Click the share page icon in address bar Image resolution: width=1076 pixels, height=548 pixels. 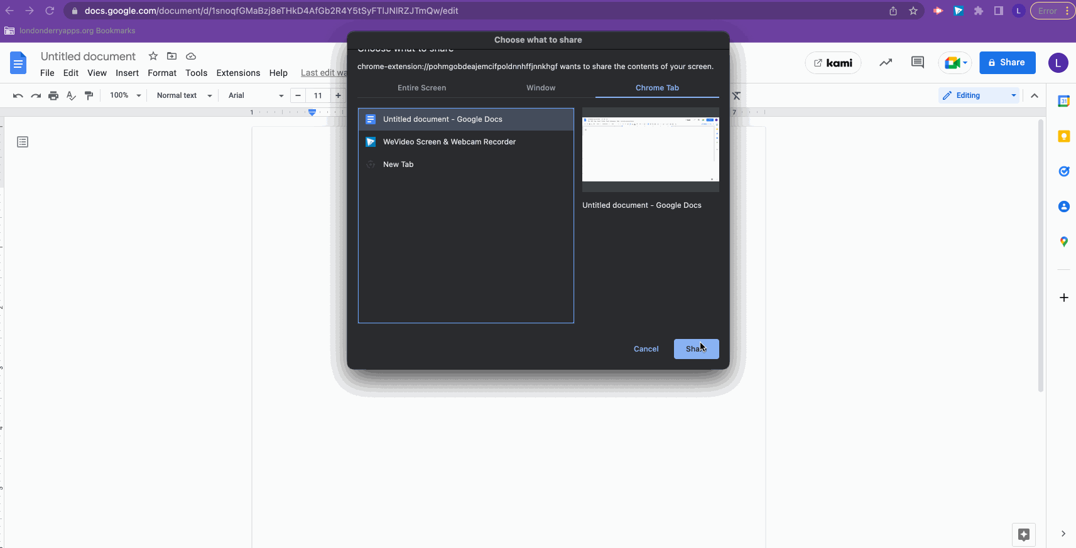pos(893,11)
